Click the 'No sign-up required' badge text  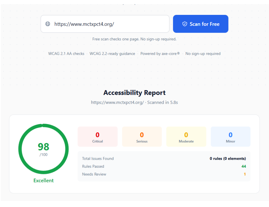point(203,54)
